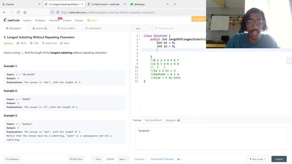Viewport: 292px width, 164px height.
Task: Click the thumbs-down dislike icon
Action: point(31,43)
